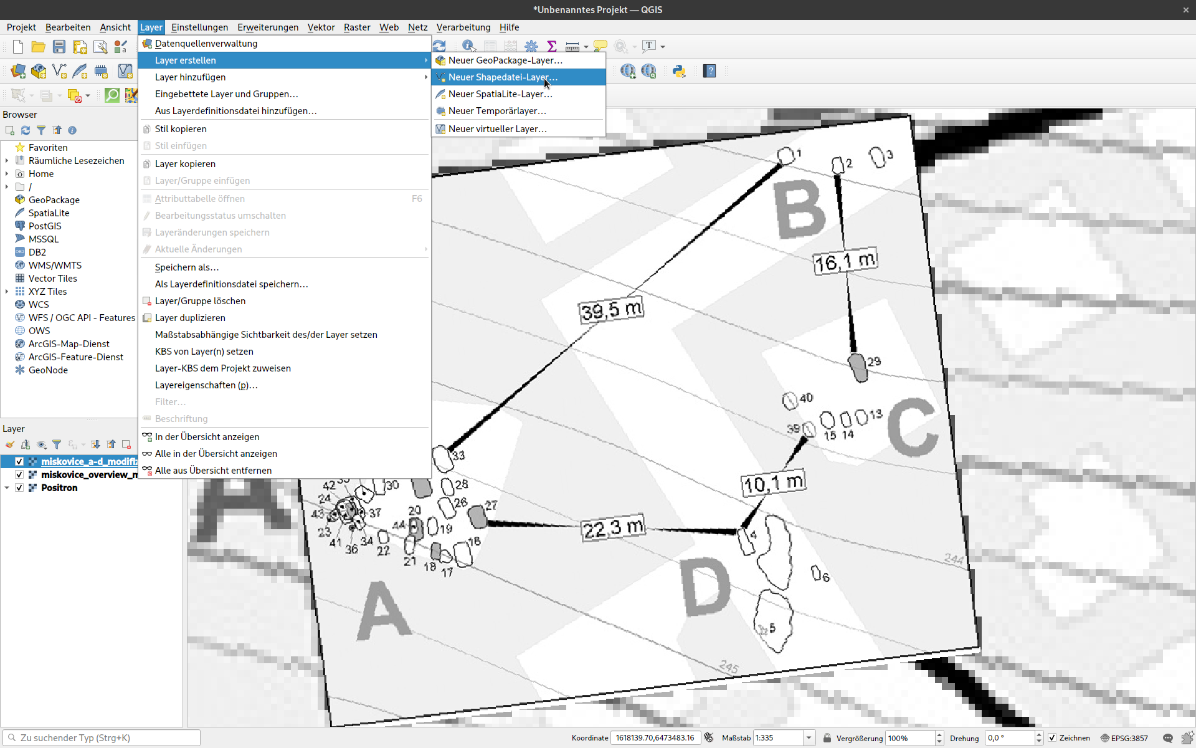1196x748 pixels.
Task: Click the locator search box
Action: [102, 738]
